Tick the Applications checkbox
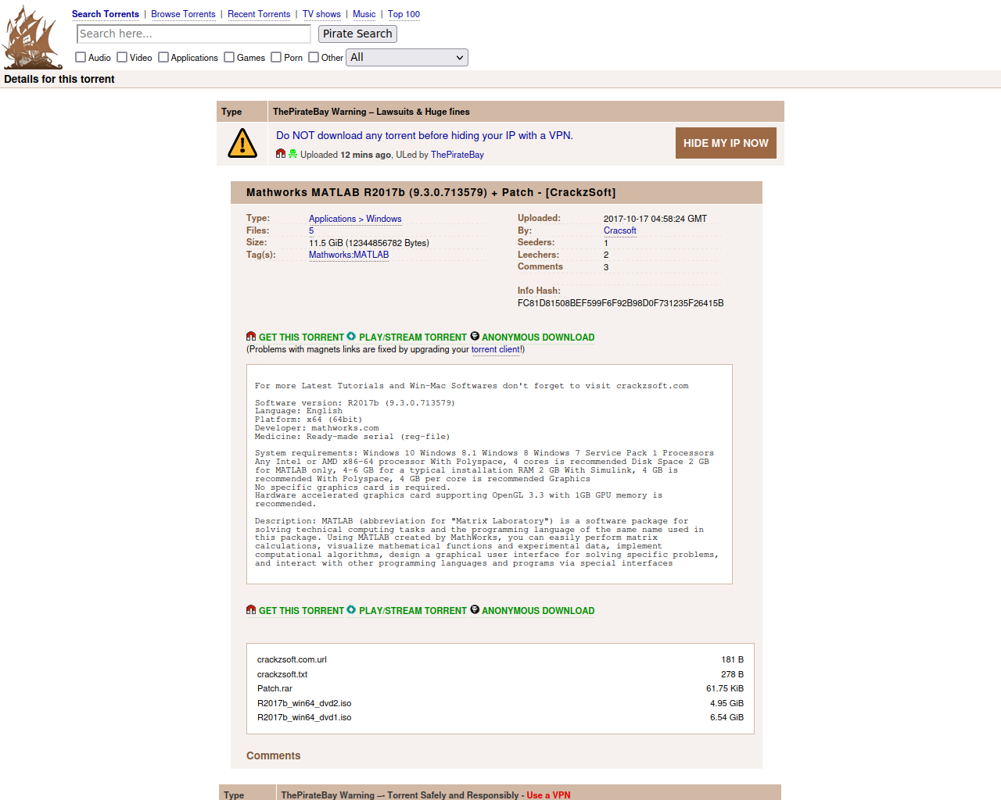The image size is (1001, 800). (x=163, y=57)
